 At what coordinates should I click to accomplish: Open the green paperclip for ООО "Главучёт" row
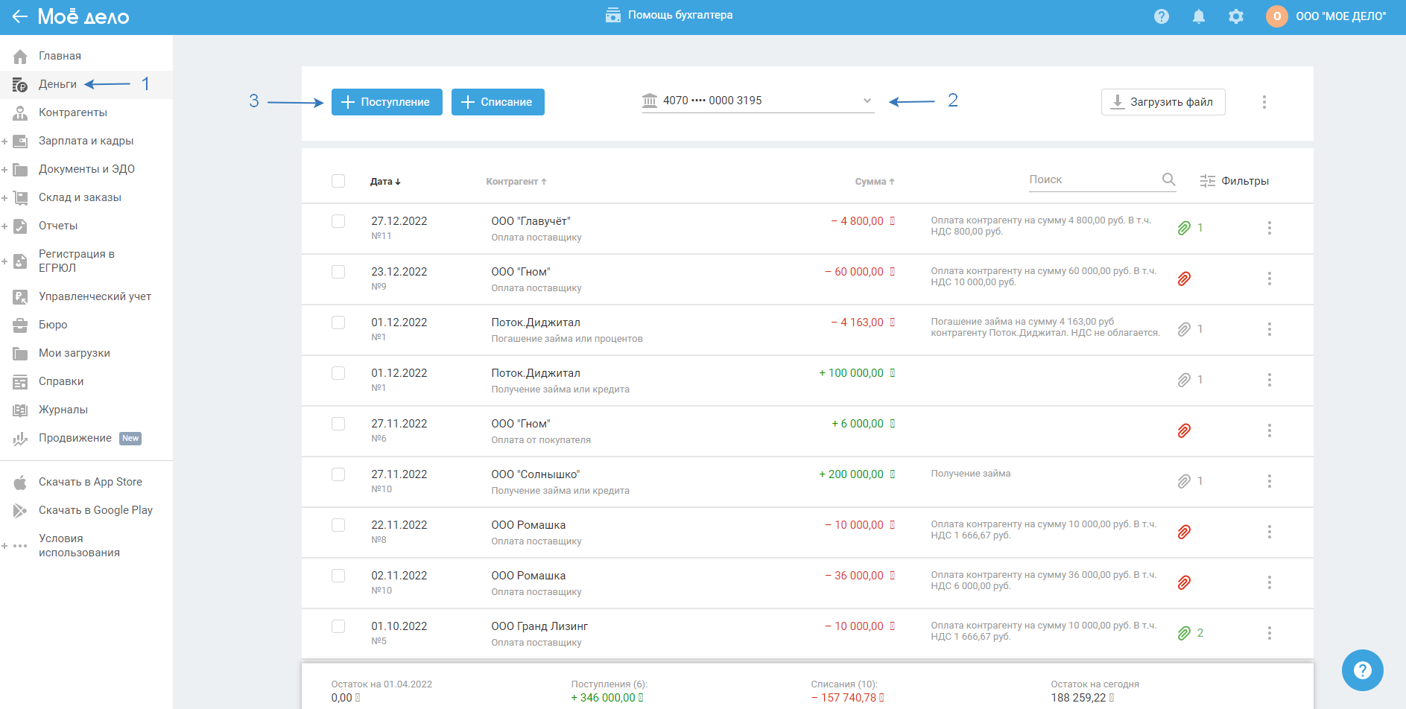1183,228
